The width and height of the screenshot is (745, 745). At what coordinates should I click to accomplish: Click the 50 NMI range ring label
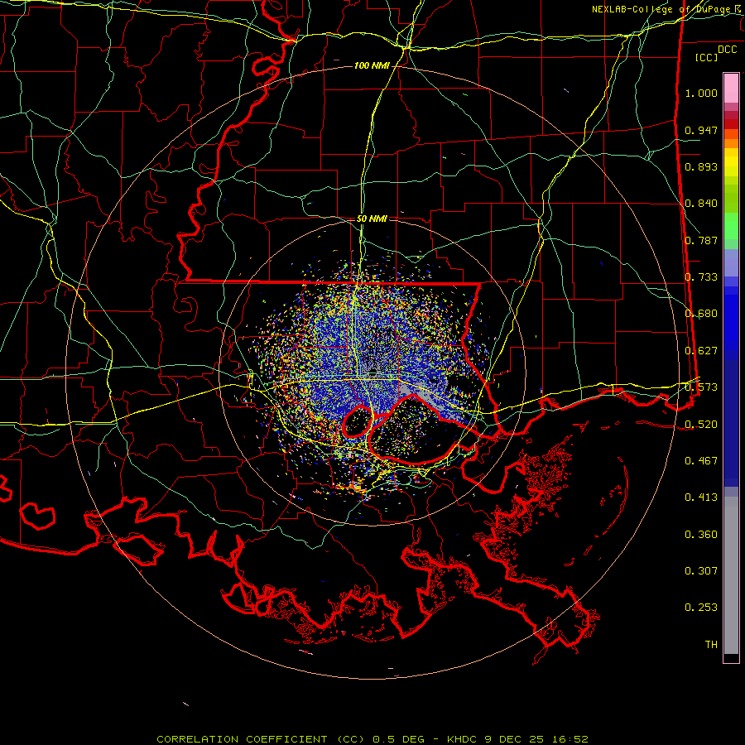point(372,219)
